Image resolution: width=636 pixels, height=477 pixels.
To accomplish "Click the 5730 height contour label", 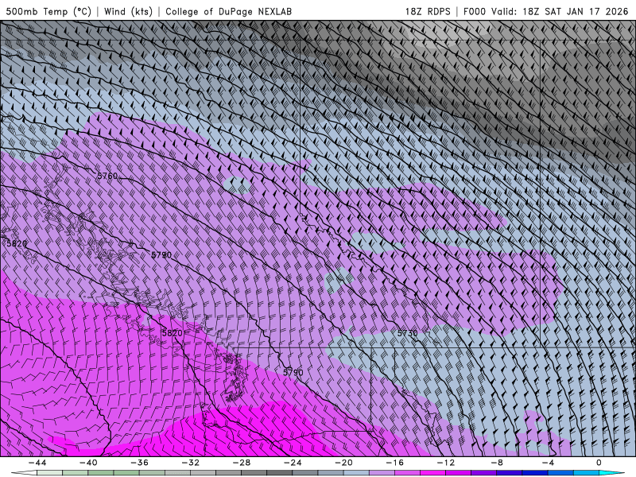I will 407,333.
